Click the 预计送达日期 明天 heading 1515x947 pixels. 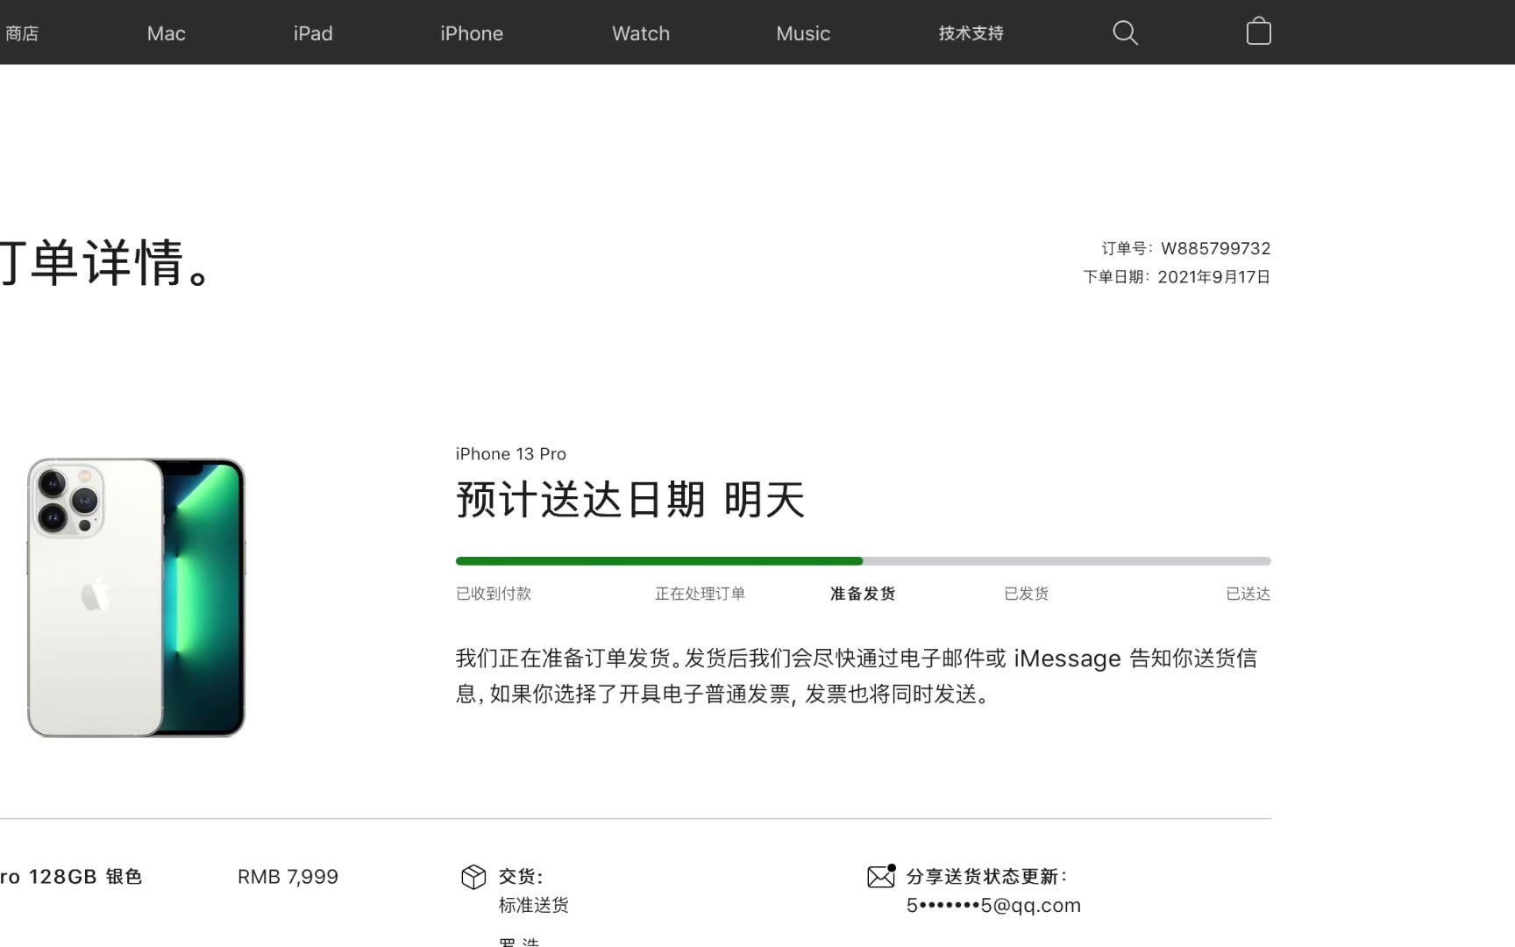[630, 500]
